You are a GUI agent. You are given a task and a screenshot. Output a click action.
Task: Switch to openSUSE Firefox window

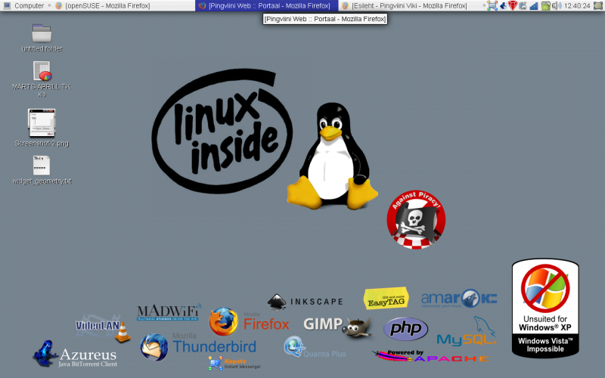pyautogui.click(x=103, y=6)
